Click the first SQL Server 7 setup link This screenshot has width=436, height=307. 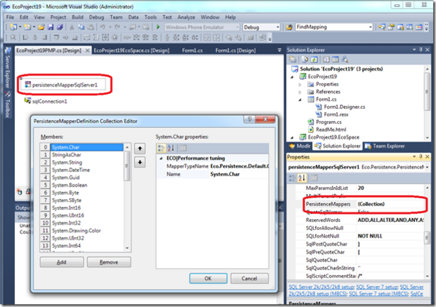point(377,287)
